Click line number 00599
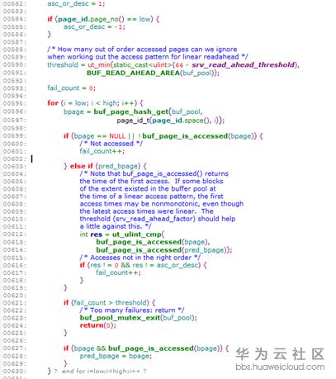The width and height of the screenshot is (336, 379). (x=15, y=136)
